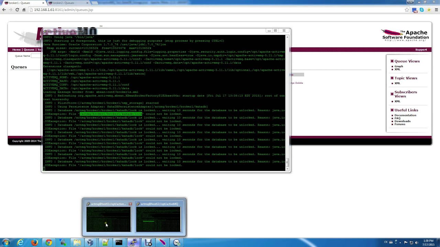
Task: Close the broker2 : Queues tab
Action: tap(87, 3)
